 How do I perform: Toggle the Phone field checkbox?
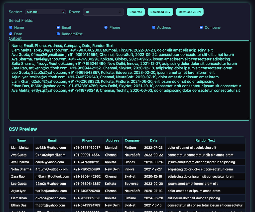coord(106,27)
